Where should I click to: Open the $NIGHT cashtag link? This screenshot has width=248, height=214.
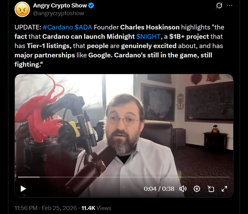pos(148,37)
